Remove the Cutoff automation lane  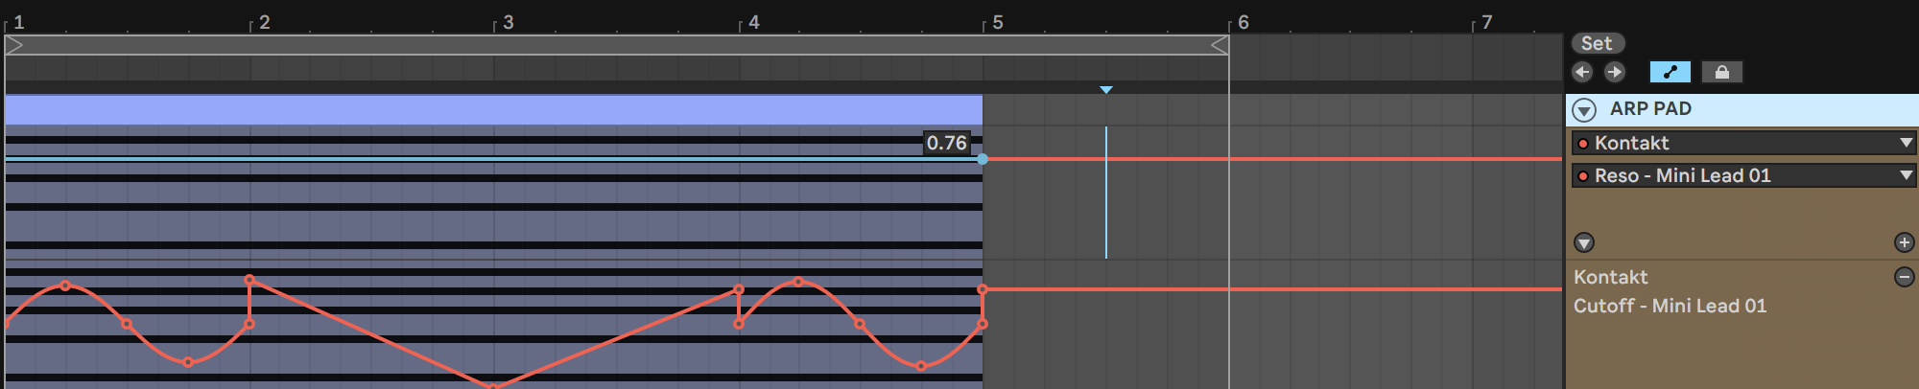[x=1905, y=277]
